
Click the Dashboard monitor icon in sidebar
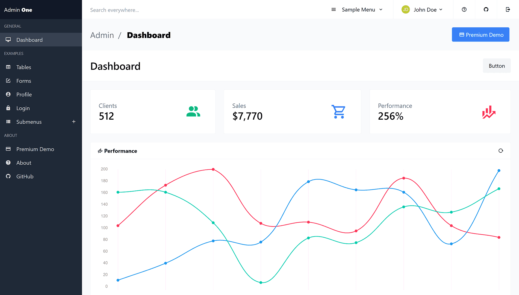coord(8,40)
